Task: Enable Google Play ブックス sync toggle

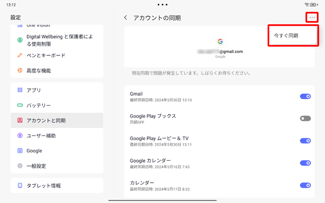Action: tap(305, 119)
